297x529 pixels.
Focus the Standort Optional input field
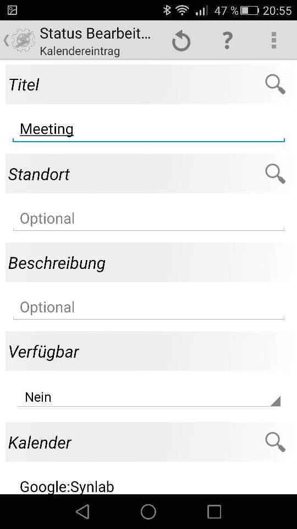(x=148, y=219)
